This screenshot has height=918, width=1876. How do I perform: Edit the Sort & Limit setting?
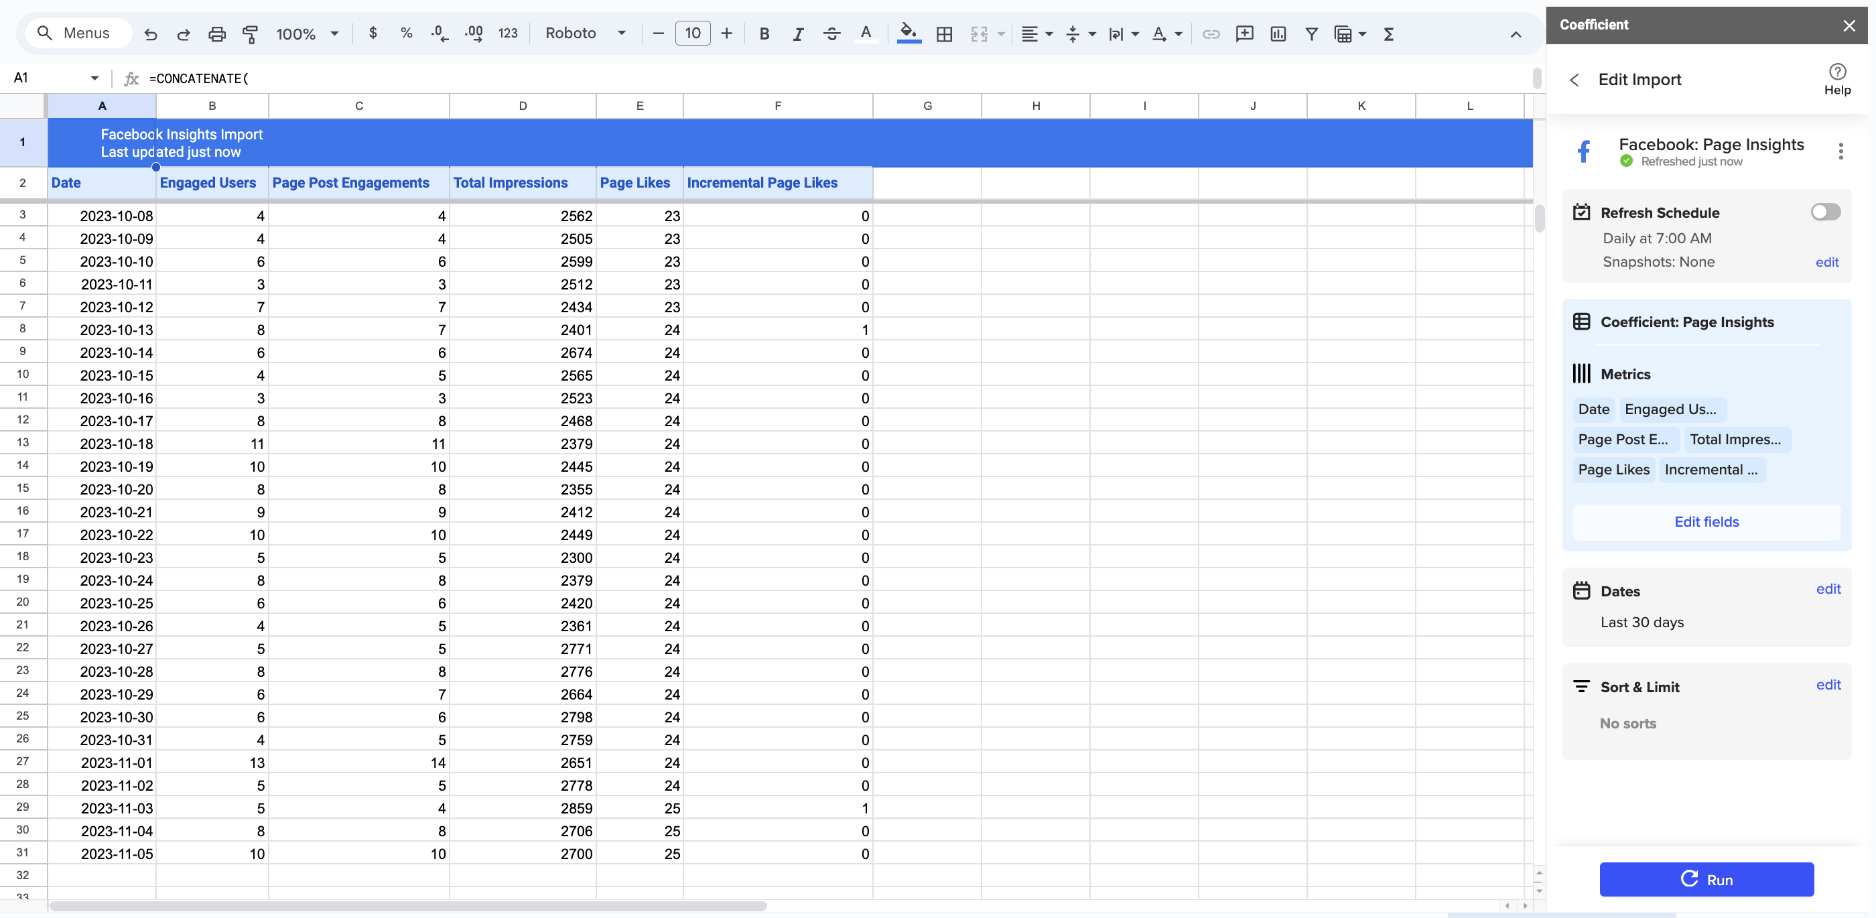click(1828, 685)
